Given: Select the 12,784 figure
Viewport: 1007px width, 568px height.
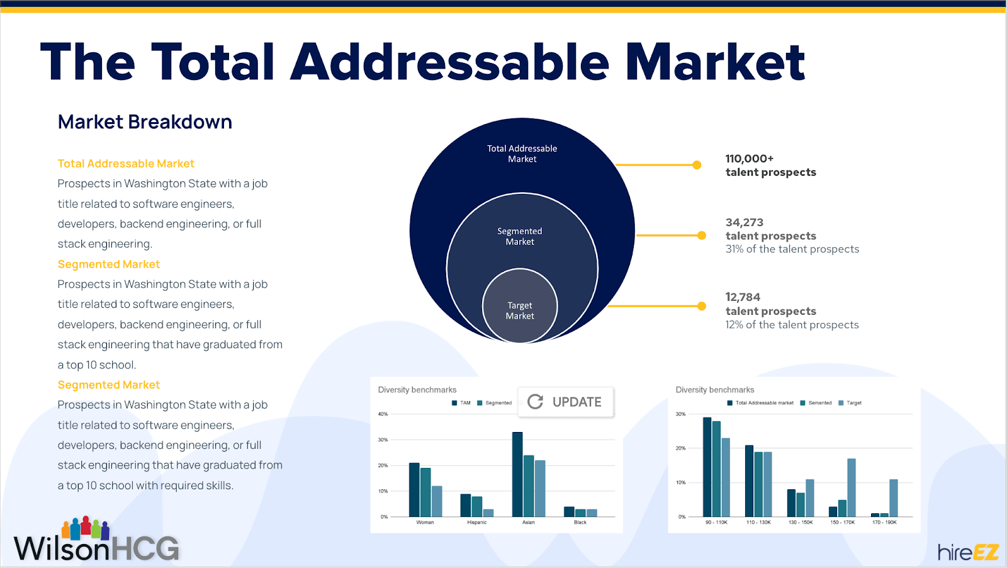Looking at the screenshot, I should [743, 297].
